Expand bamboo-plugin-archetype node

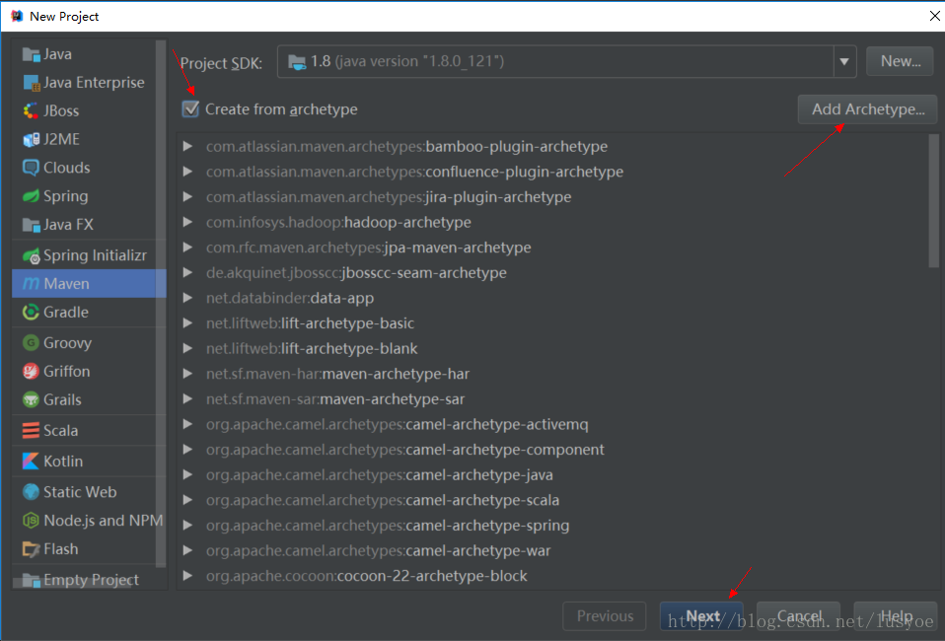click(188, 146)
